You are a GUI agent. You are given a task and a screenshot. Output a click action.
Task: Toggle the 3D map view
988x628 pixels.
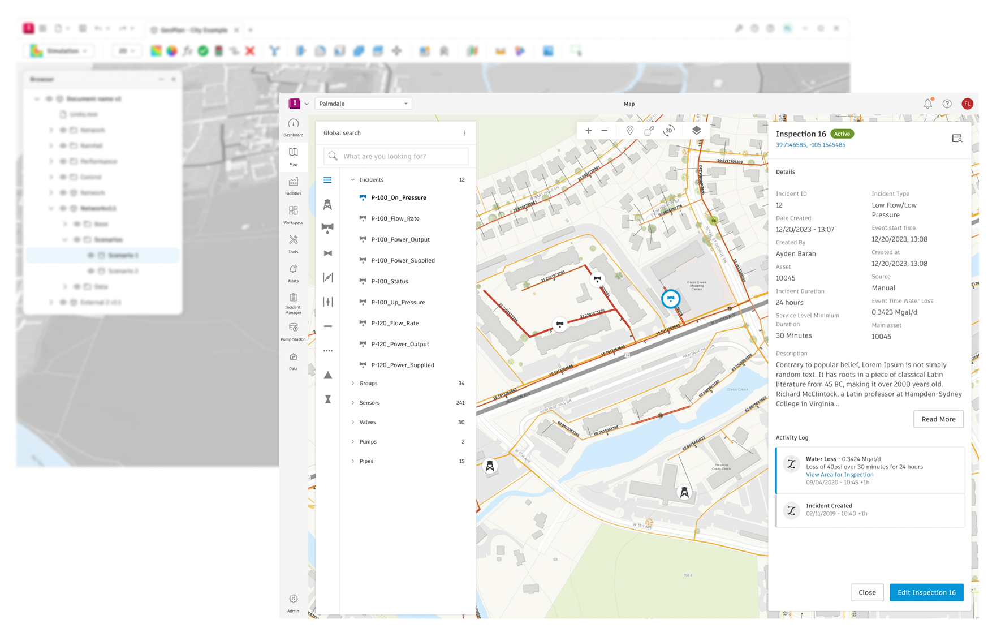pyautogui.click(x=669, y=131)
